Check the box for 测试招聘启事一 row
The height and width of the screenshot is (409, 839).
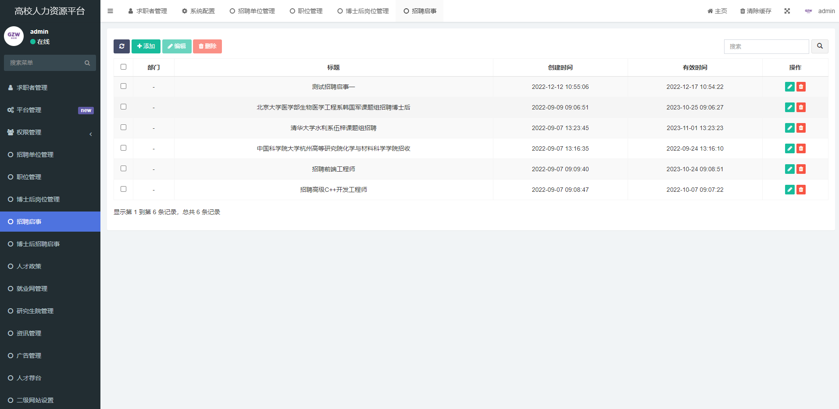pyautogui.click(x=123, y=86)
